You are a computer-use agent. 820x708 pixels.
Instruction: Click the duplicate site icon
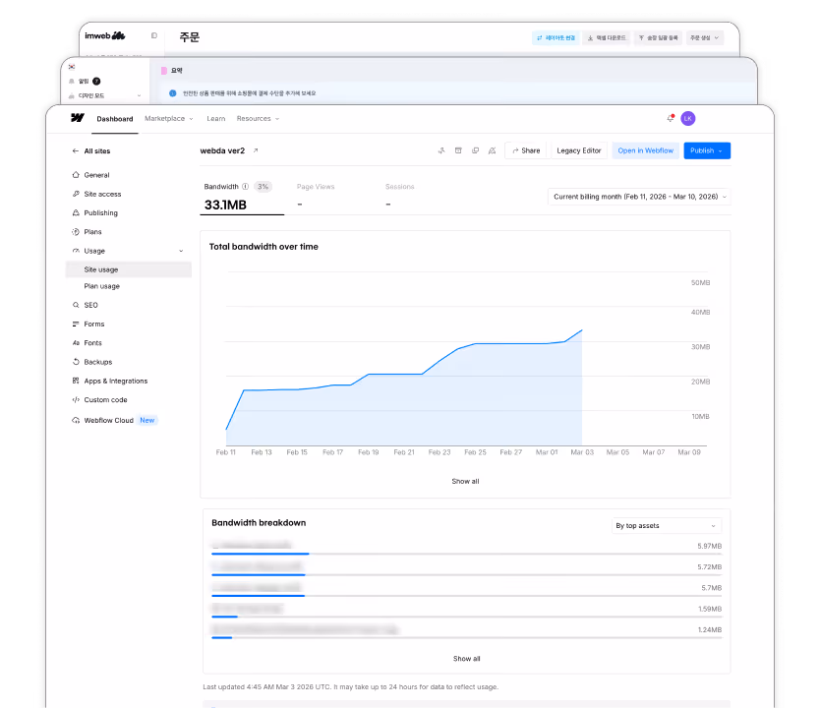(475, 150)
